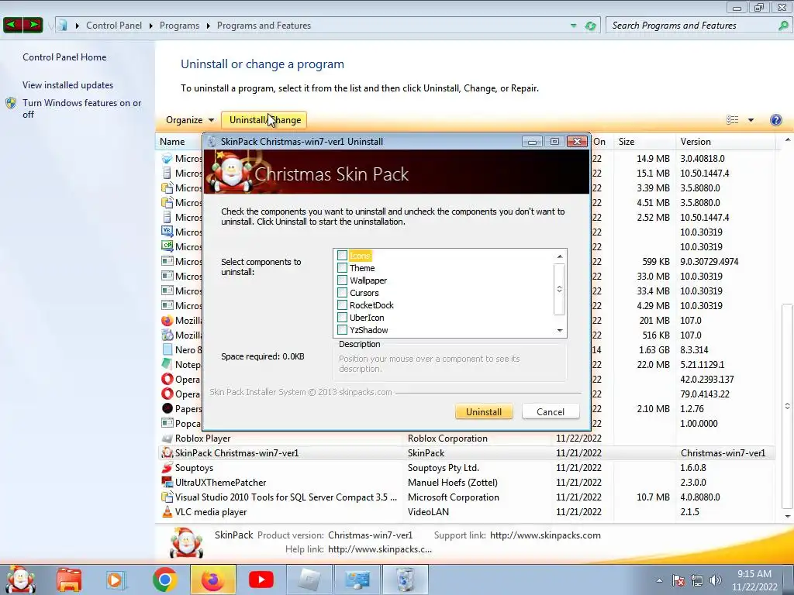Click the Souptoys icon in the list
794x595 pixels.
(x=167, y=467)
